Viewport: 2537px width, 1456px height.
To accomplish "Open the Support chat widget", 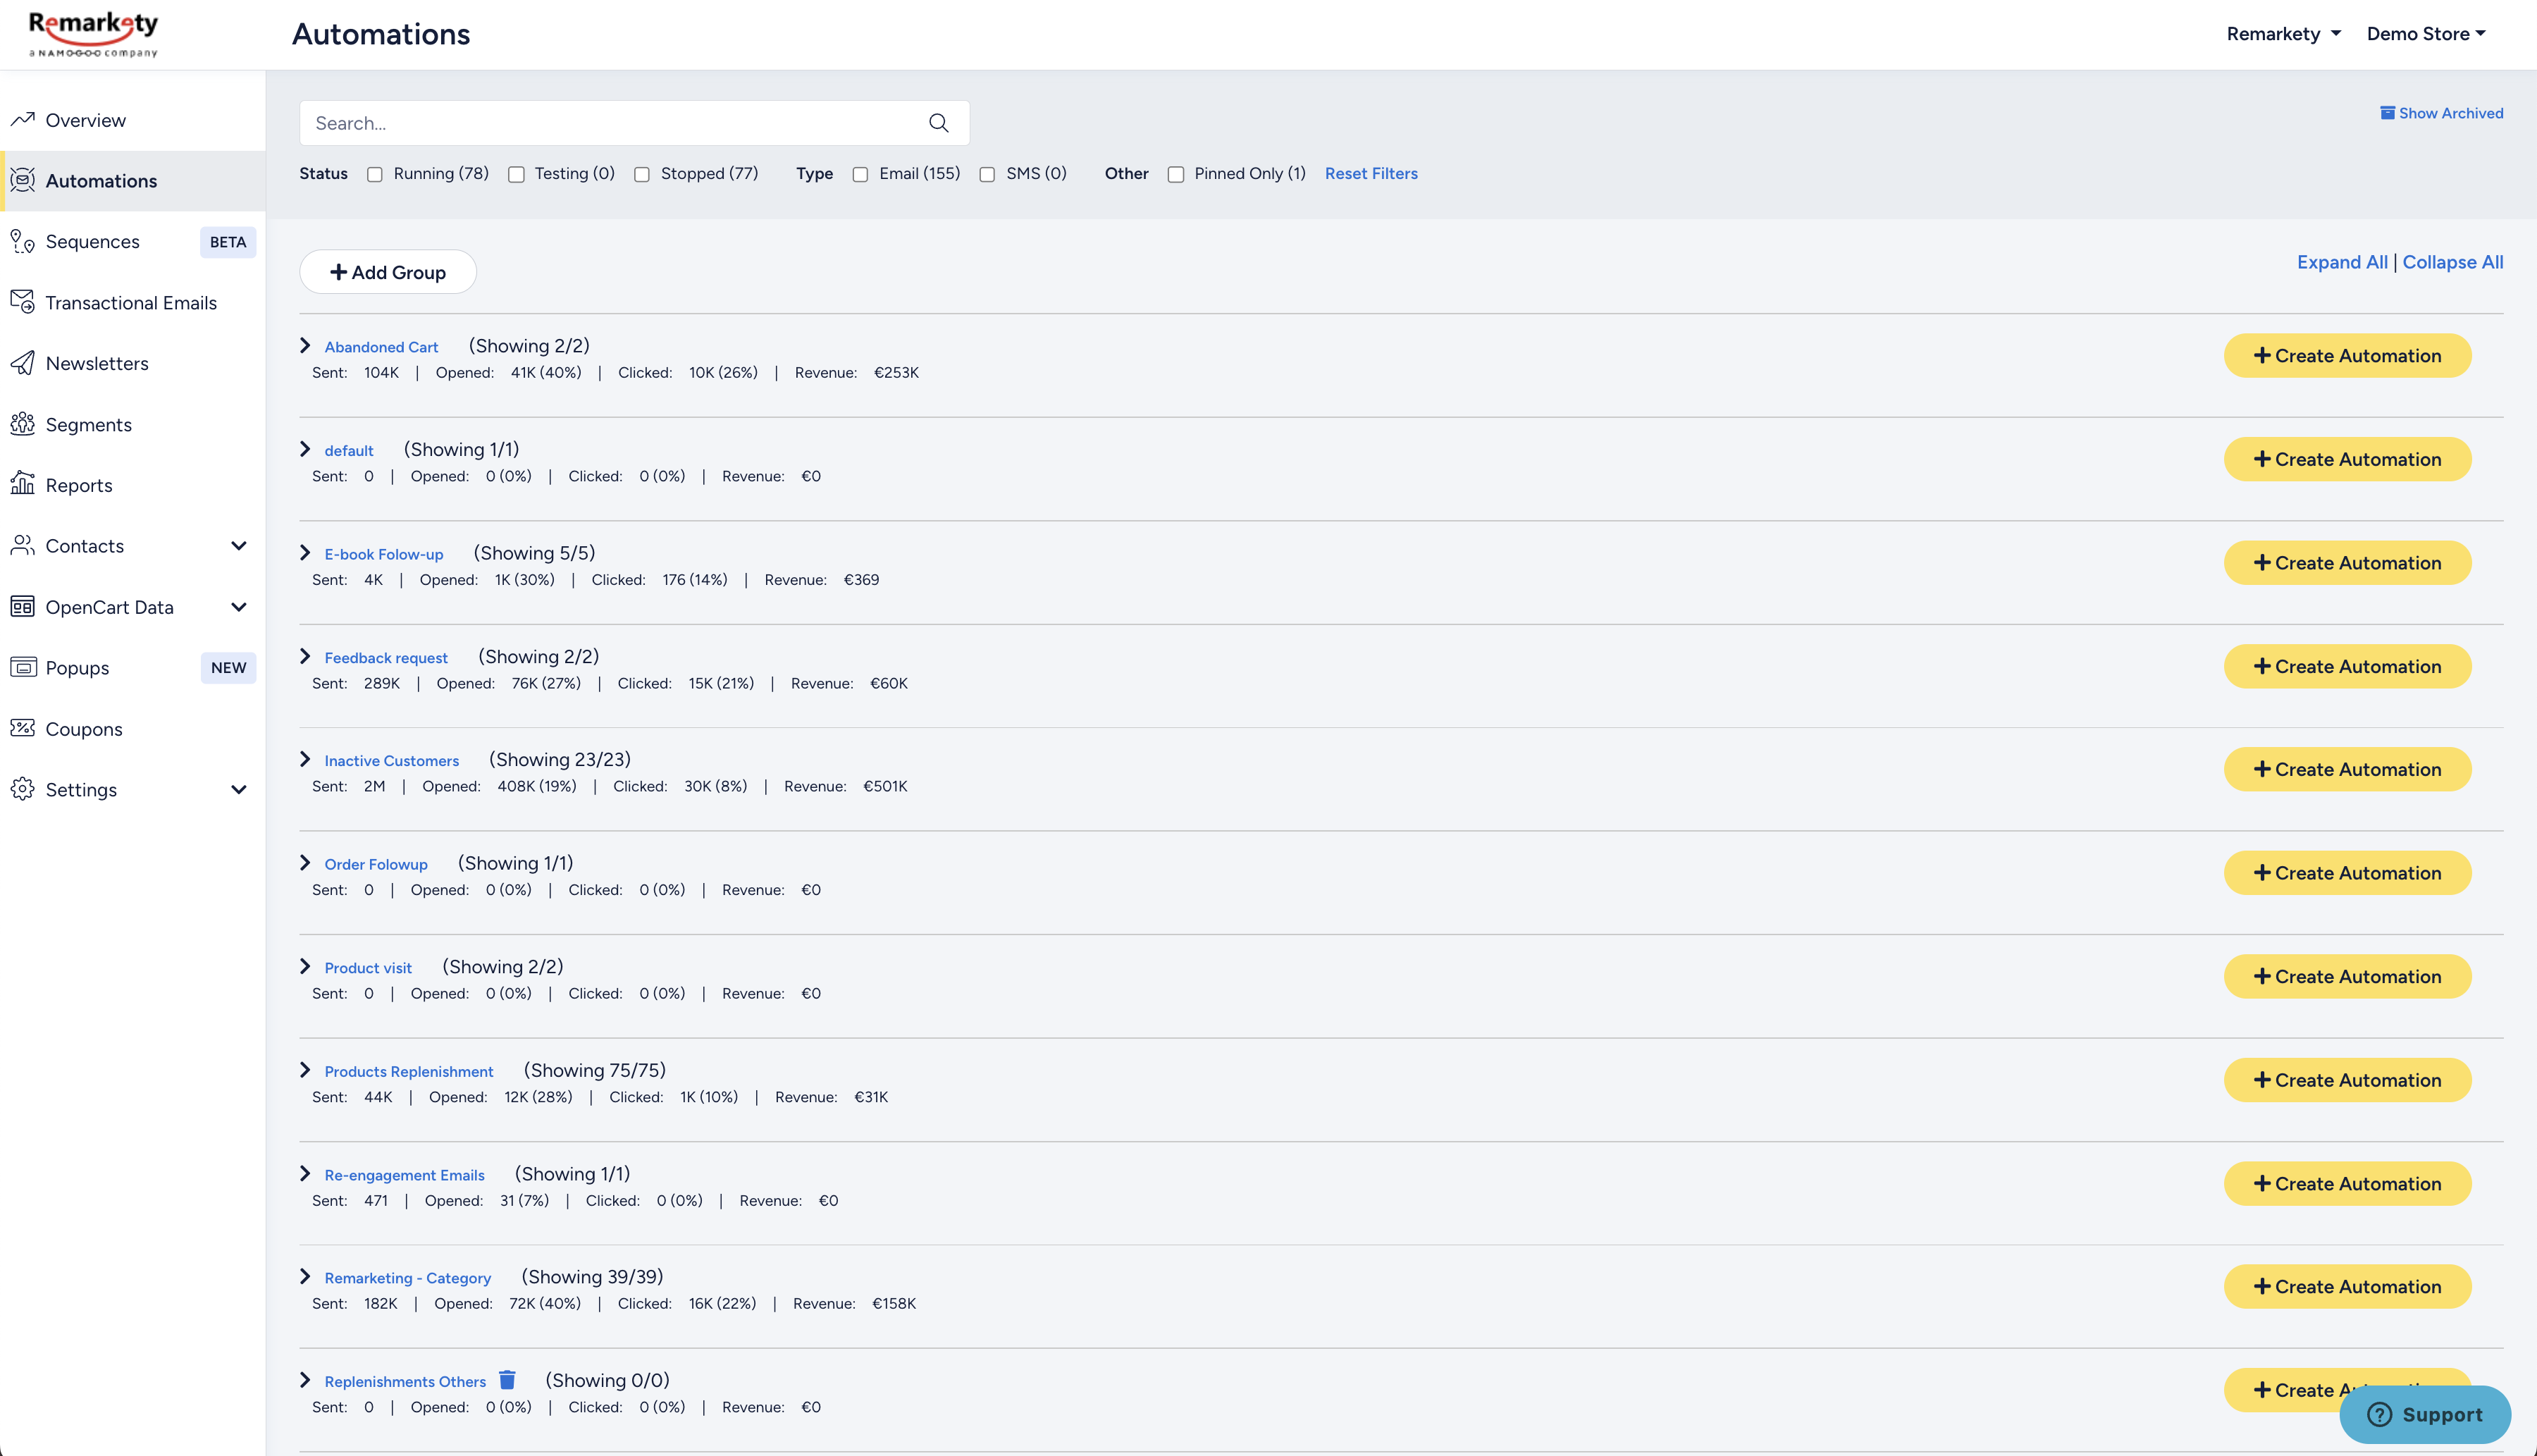I will point(2425,1414).
